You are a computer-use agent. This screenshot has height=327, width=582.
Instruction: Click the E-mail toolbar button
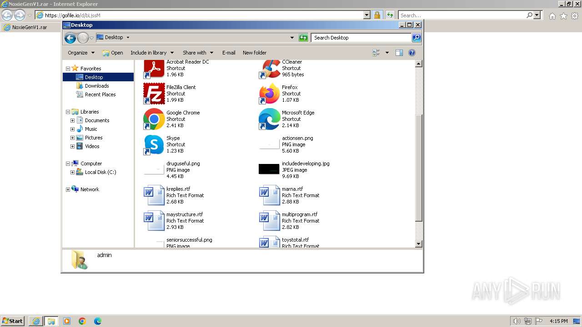229,53
